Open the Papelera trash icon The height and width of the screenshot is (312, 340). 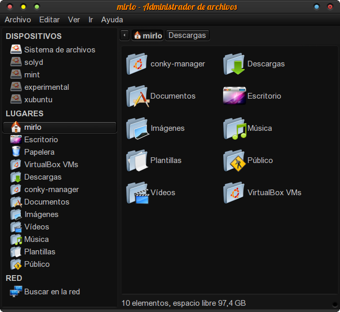(16, 152)
